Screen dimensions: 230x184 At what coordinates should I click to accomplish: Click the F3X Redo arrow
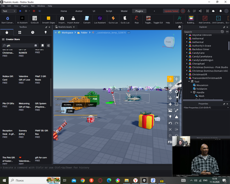coord(177,123)
